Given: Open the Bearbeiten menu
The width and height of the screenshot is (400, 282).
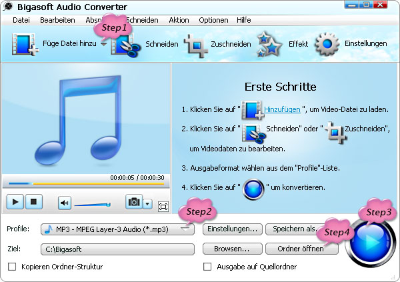Looking at the screenshot, I should point(57,20).
